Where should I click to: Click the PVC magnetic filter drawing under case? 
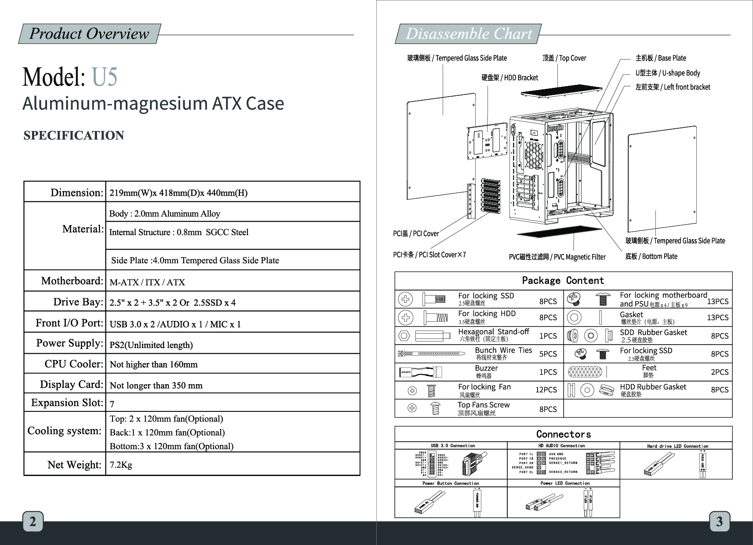coord(560,231)
